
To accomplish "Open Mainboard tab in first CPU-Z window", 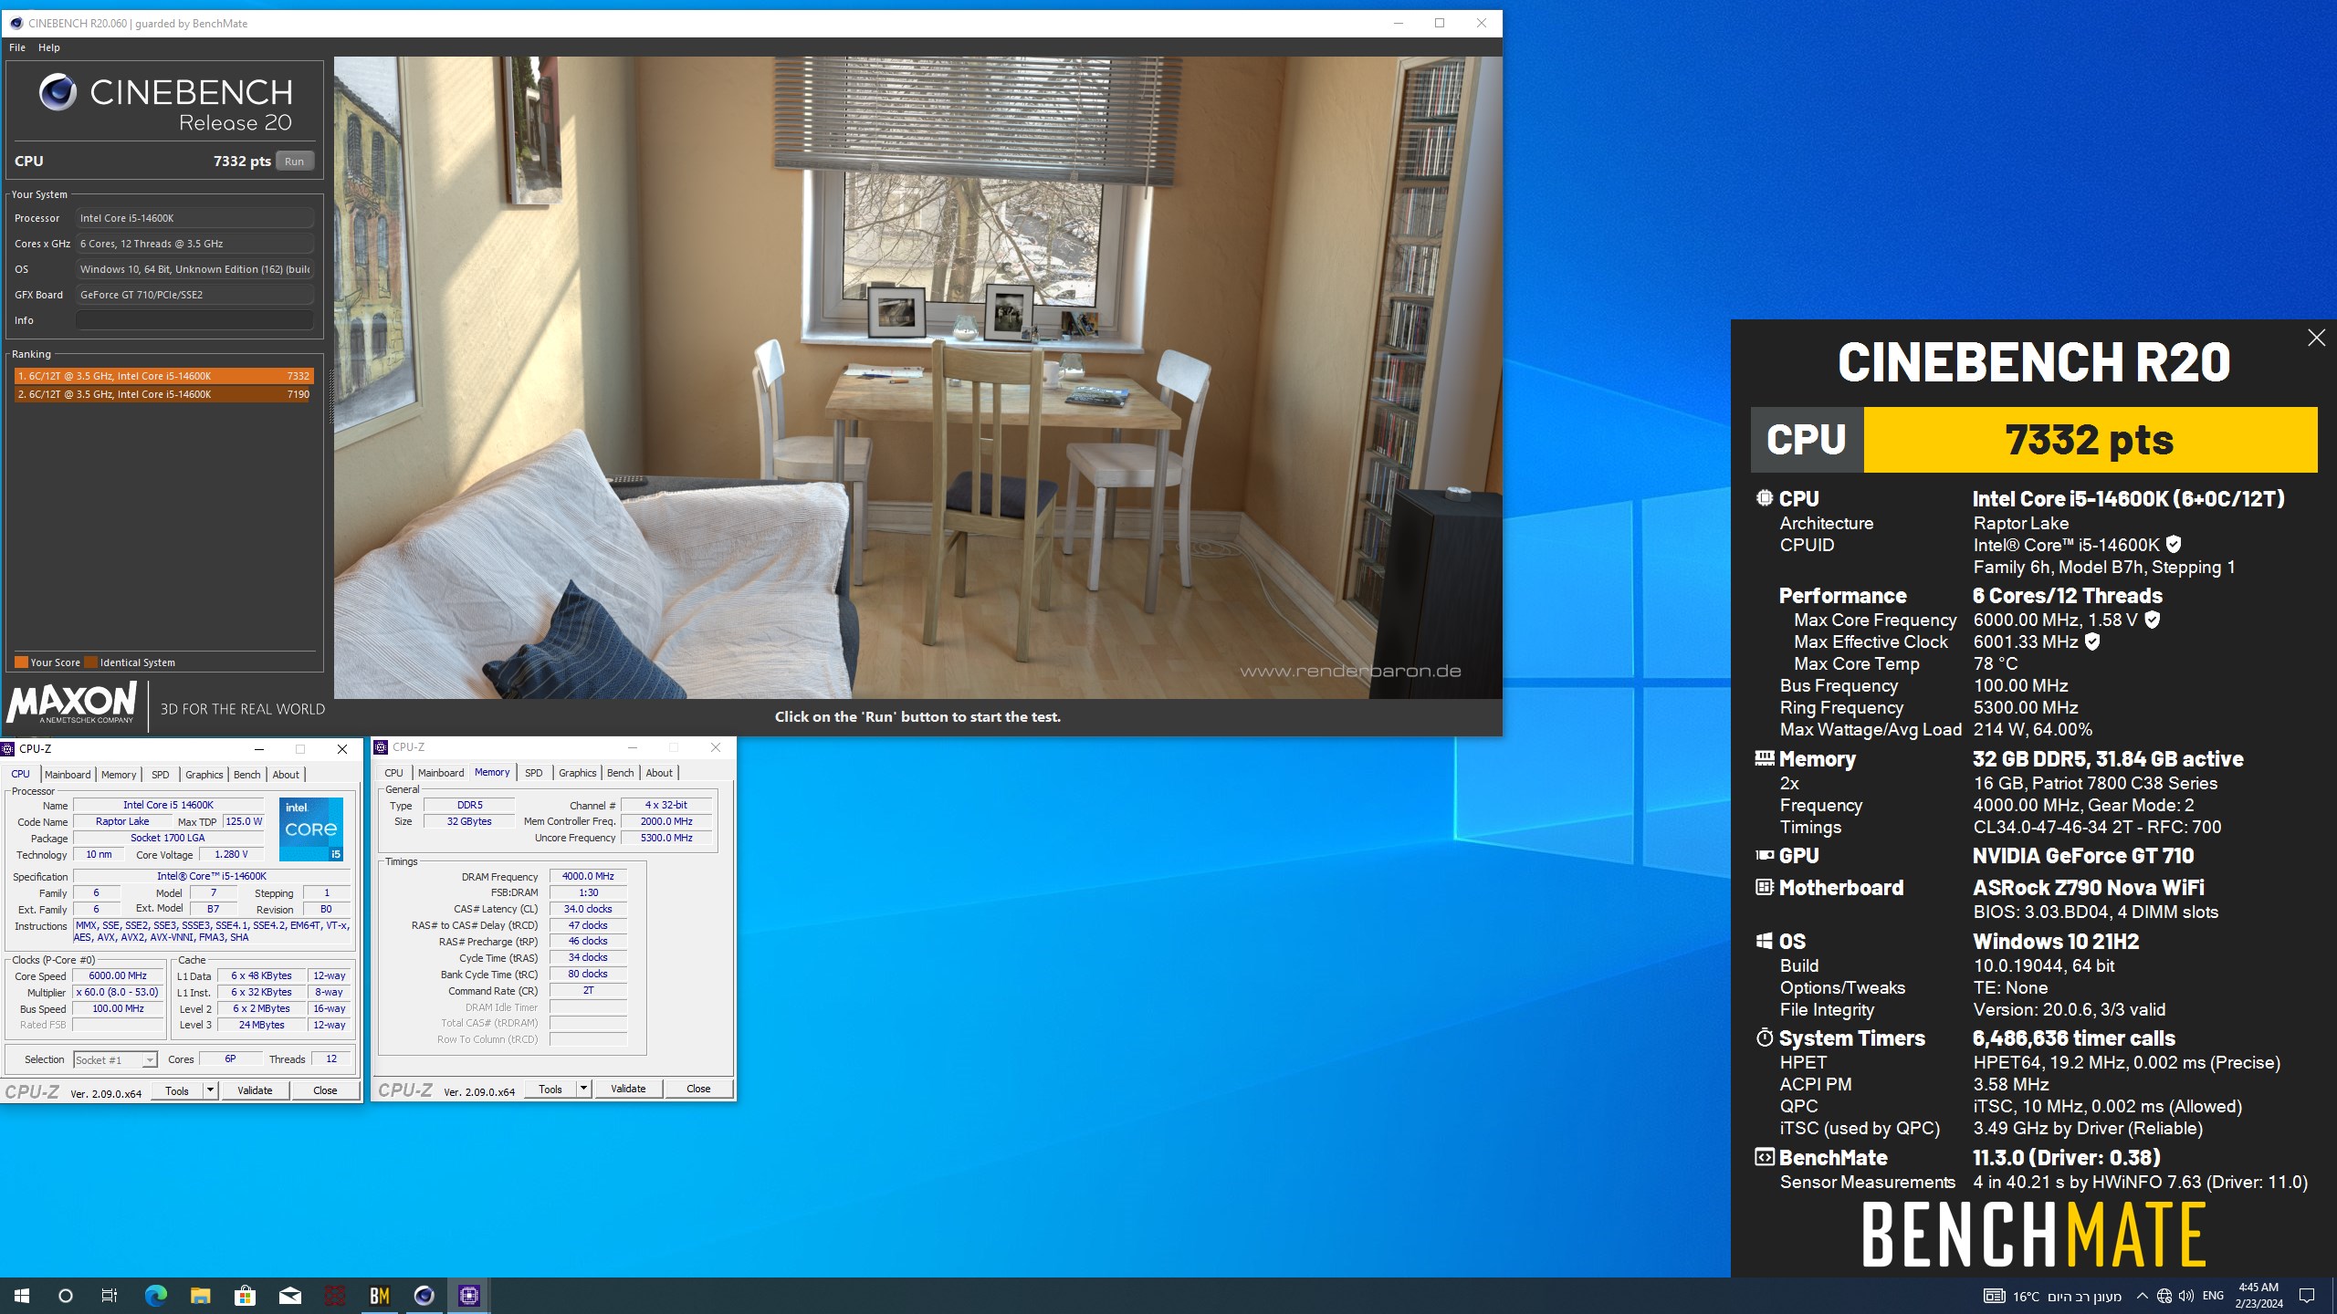I will [x=68, y=775].
